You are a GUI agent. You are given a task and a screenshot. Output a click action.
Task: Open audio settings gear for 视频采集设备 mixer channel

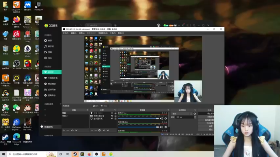pos(166,127)
